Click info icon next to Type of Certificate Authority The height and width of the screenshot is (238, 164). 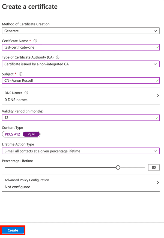coord(58,57)
